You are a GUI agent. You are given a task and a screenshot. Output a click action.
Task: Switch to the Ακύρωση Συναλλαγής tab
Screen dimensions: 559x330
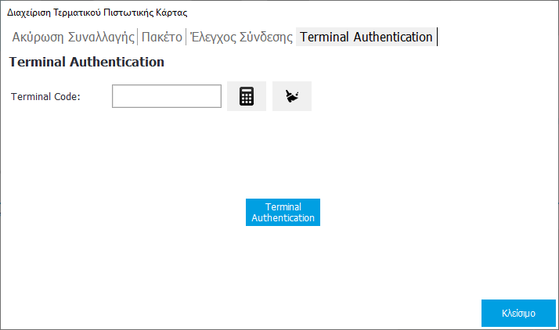click(x=74, y=37)
